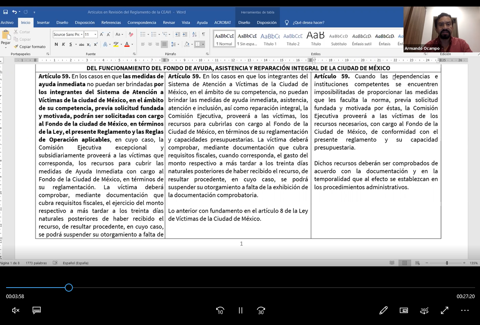Open the line spacing dropdown
The height and width of the screenshot is (325, 480).
(x=178, y=44)
